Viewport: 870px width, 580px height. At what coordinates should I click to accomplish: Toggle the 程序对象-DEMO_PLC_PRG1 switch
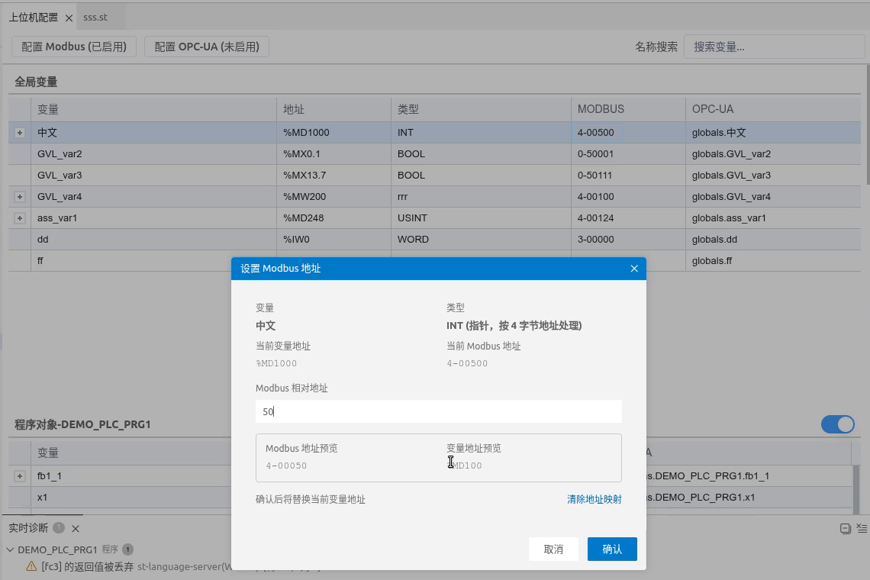coord(837,424)
